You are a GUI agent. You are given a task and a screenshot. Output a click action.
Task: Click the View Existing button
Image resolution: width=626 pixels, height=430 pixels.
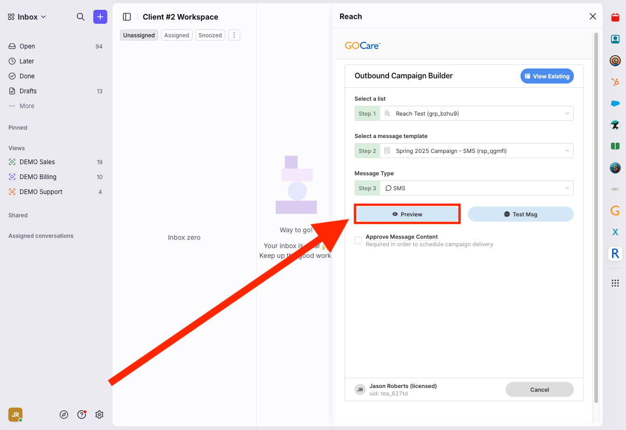click(547, 76)
